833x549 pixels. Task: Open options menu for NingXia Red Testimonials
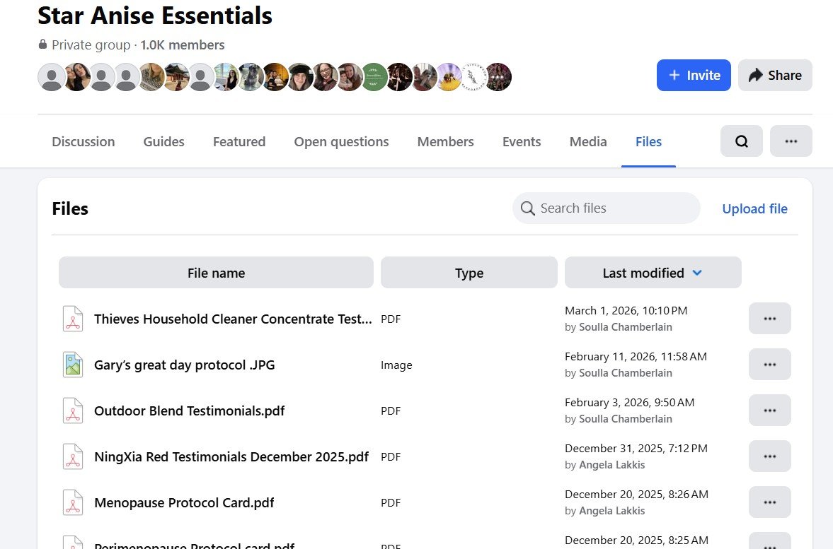(769, 456)
